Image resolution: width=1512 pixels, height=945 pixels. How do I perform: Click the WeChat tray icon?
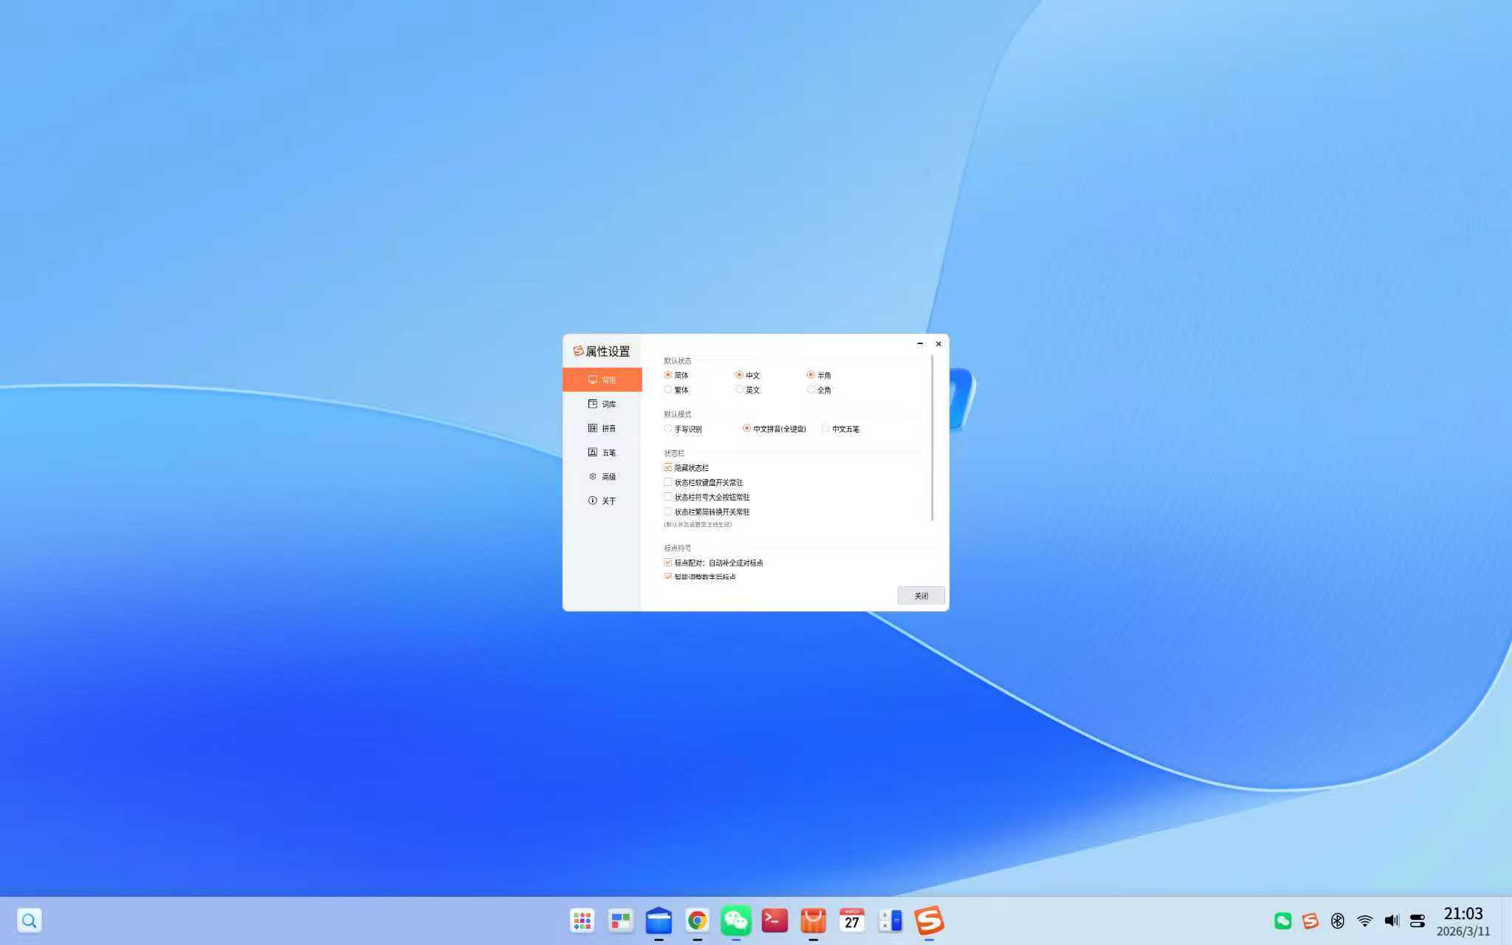[1283, 921]
